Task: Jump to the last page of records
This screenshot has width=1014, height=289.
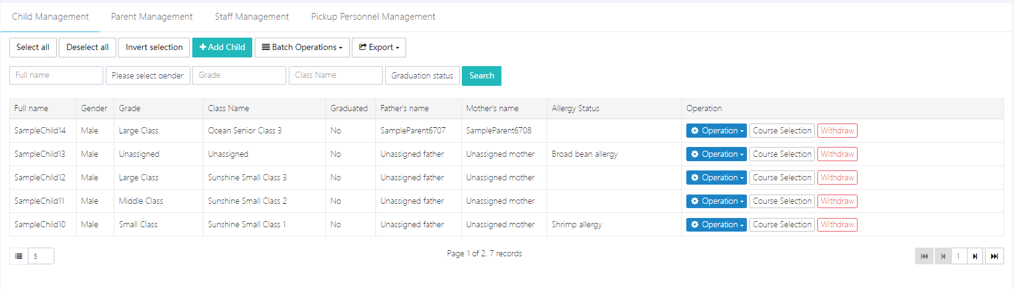Action: (x=994, y=256)
